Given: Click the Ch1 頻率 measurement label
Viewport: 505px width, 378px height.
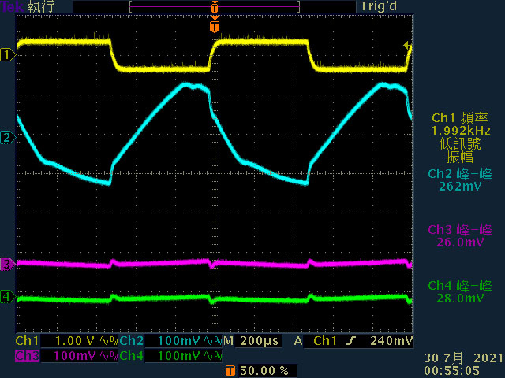Looking at the screenshot, I should 460,118.
